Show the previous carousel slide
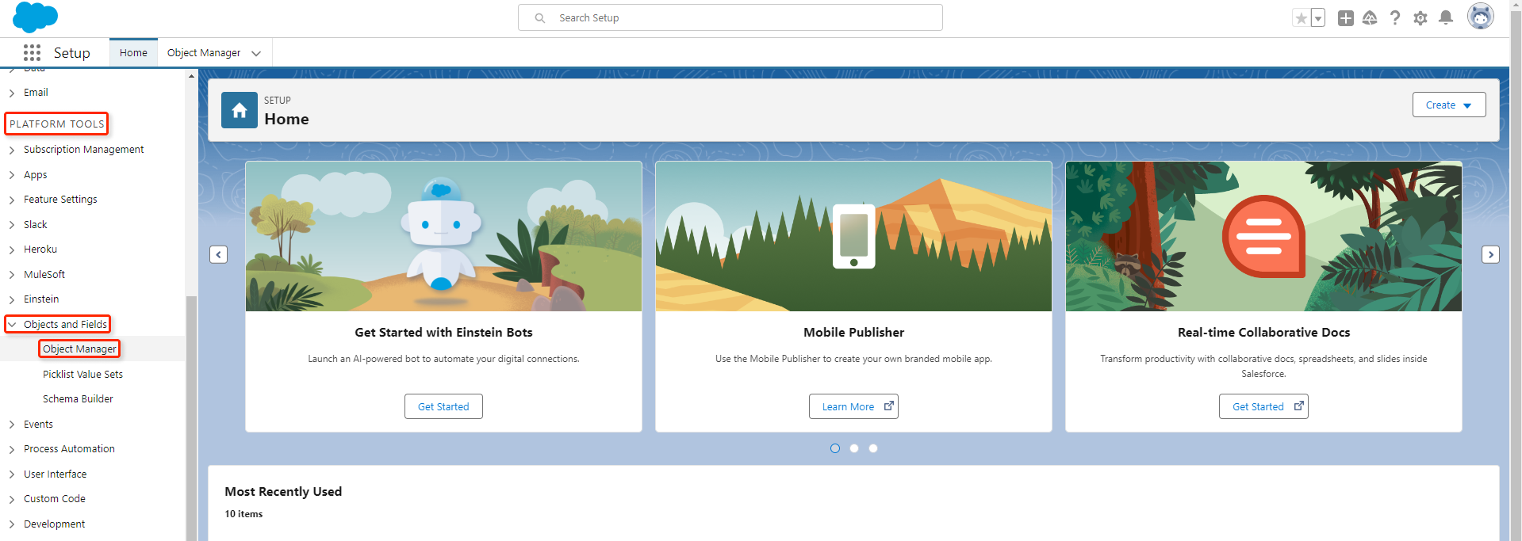Screen dimensions: 1522x541 point(219,254)
